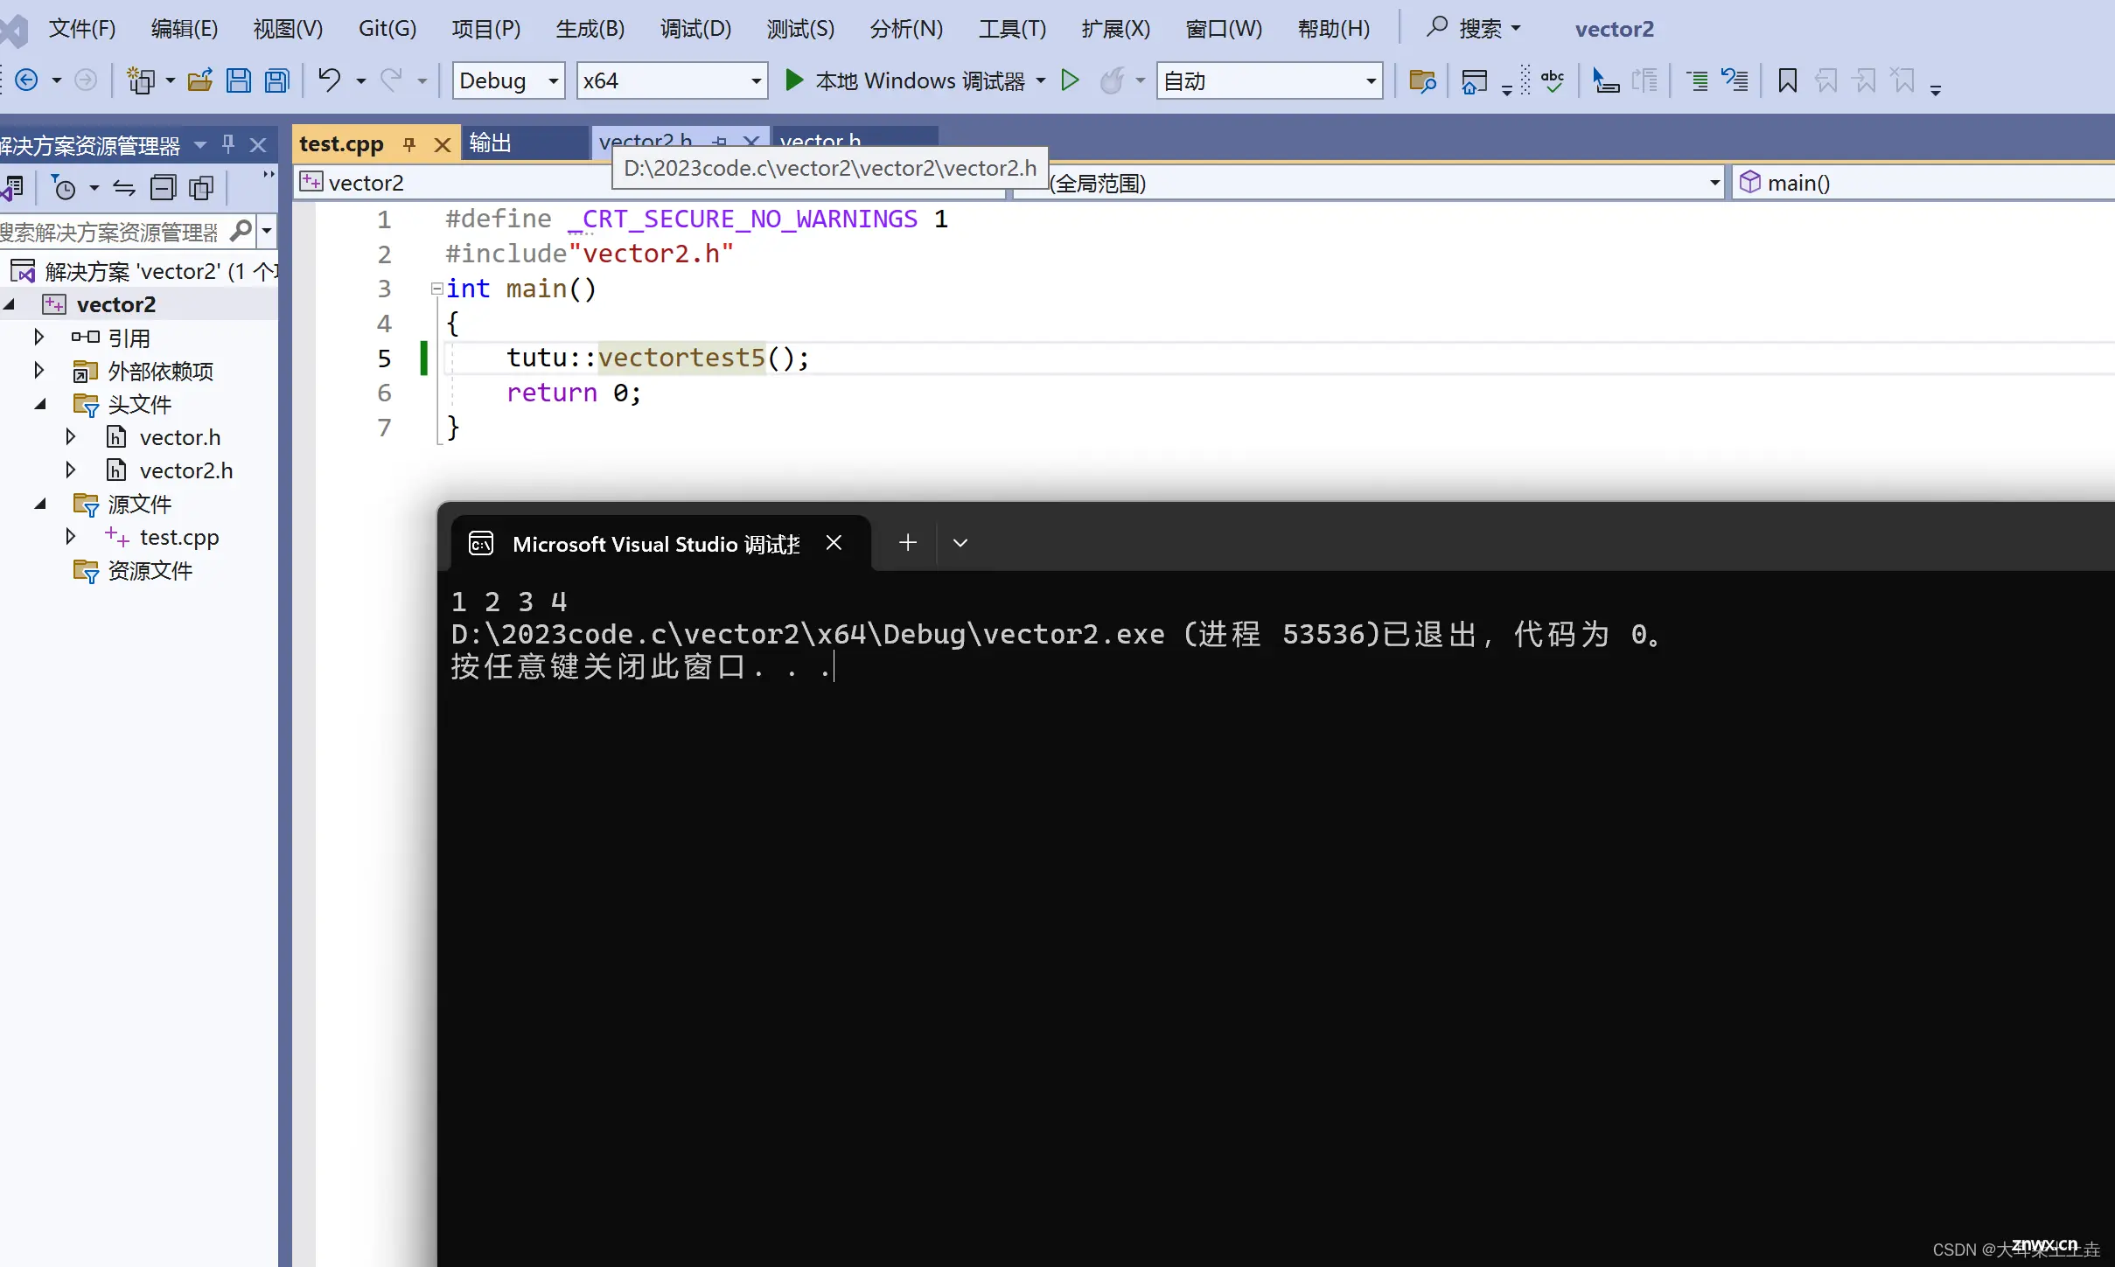
Task: Expand the vector.h tree item
Action: pos(71,436)
